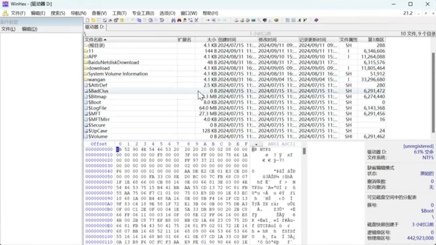This screenshot has height=245, width=436.
Task: Click the Go To Offset arrow icon
Action: 208,20
